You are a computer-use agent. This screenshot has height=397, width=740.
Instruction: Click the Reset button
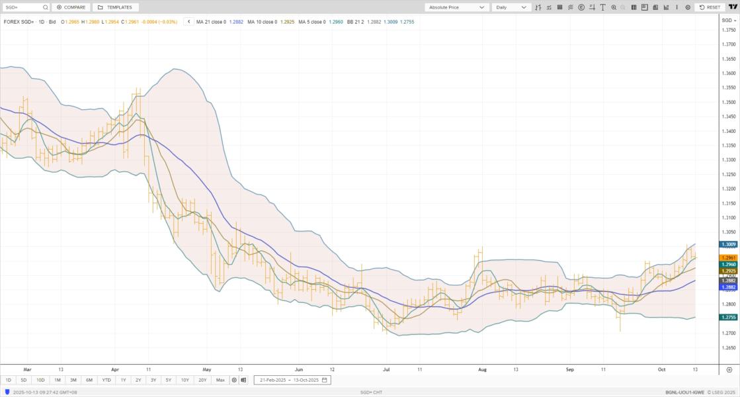710,7
